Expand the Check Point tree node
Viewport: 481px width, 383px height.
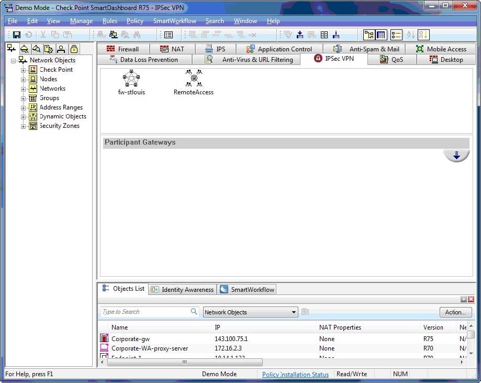[24, 70]
